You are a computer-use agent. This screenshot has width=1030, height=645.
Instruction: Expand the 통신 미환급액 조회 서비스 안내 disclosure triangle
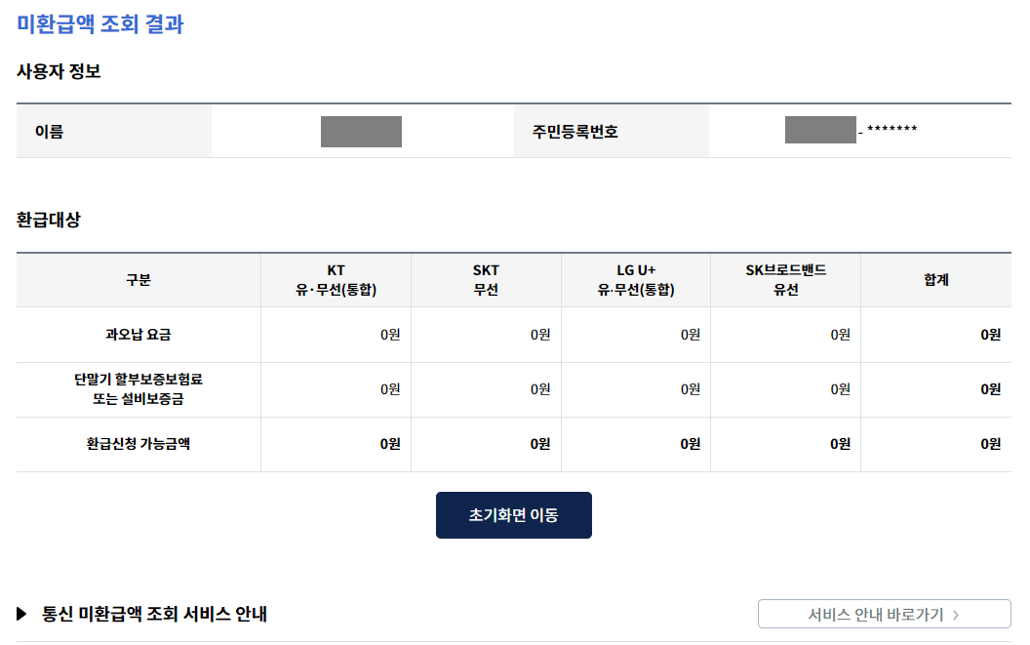20,614
